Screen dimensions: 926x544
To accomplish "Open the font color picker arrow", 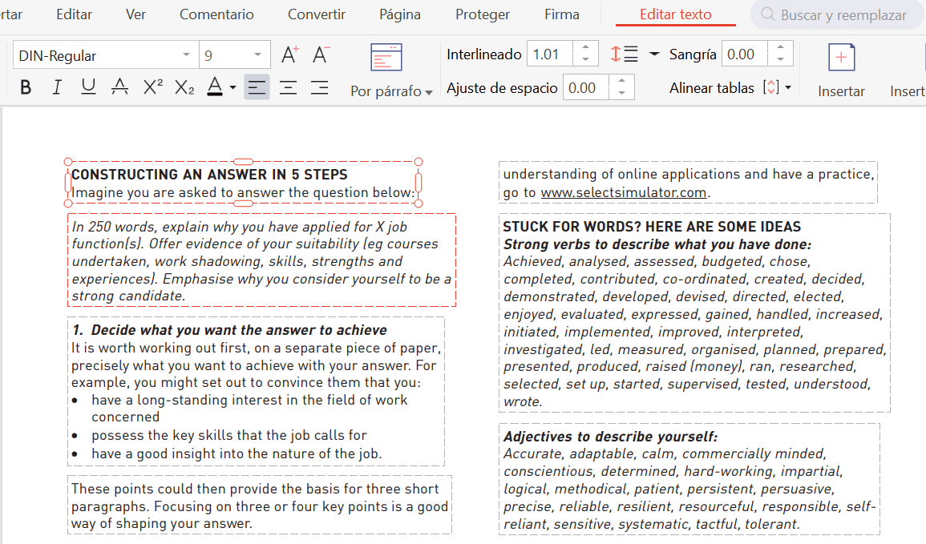I will (x=233, y=87).
